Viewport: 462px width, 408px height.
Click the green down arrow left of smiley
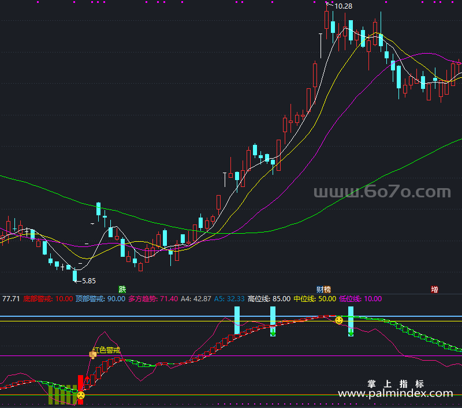tap(273, 332)
